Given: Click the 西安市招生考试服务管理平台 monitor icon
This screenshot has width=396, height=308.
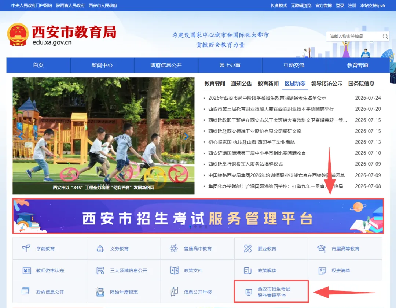Looking at the screenshot, I should [x=249, y=292].
